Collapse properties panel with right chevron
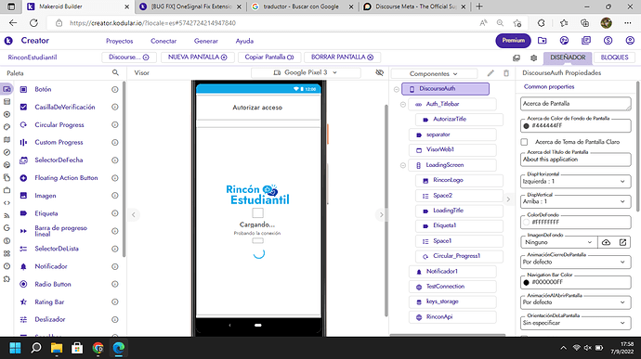Image resolution: width=641 pixels, height=359 pixels. coord(508,199)
